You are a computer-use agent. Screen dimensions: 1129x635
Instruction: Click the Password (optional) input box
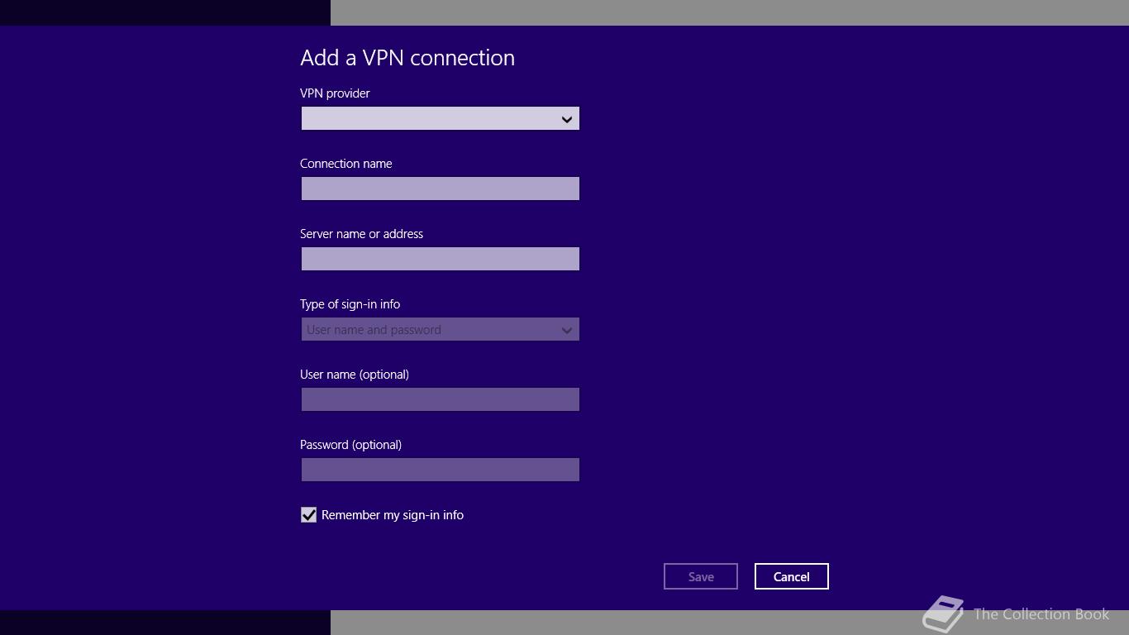pos(440,470)
